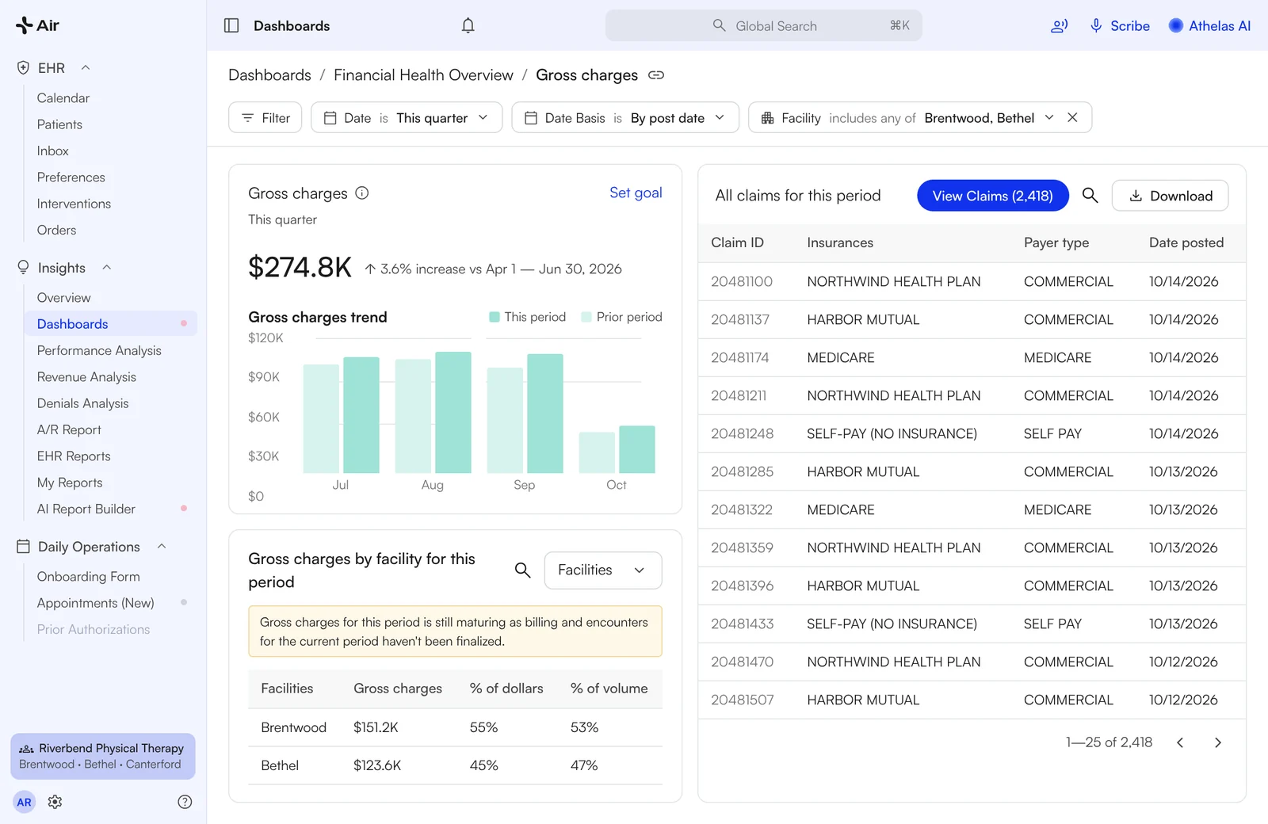Open the help question mark icon

point(185,802)
